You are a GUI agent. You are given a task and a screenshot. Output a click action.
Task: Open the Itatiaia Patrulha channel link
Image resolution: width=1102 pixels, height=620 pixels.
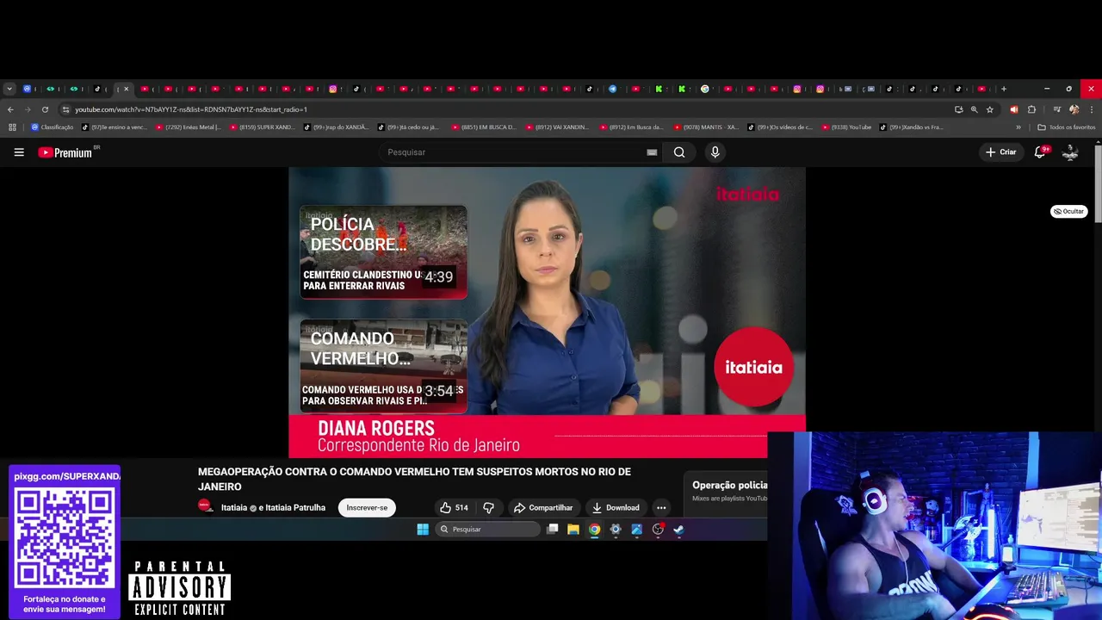coord(294,507)
